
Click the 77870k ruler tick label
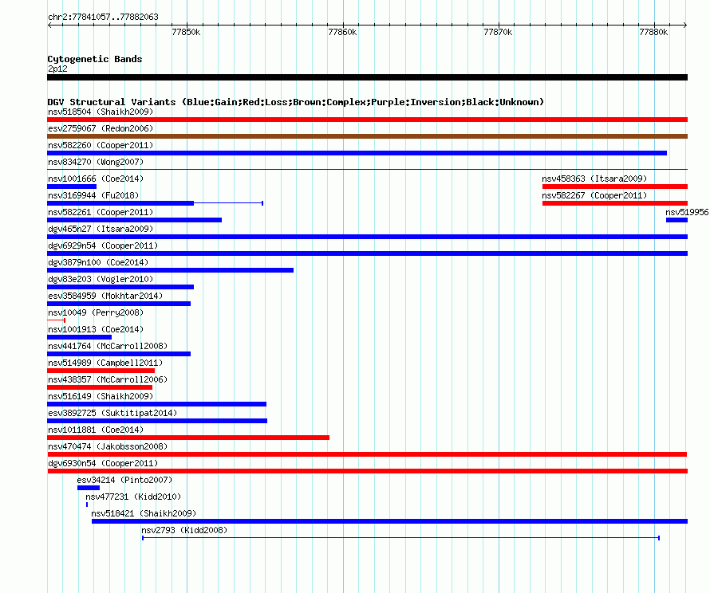pos(498,32)
